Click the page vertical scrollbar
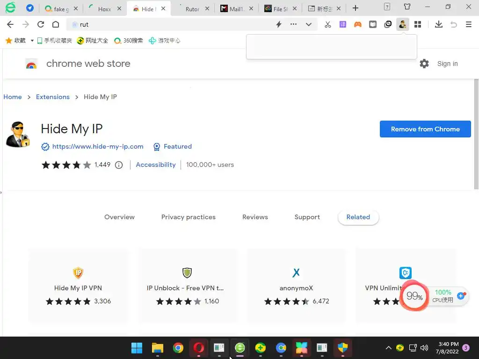The image size is (479, 359). click(476, 134)
